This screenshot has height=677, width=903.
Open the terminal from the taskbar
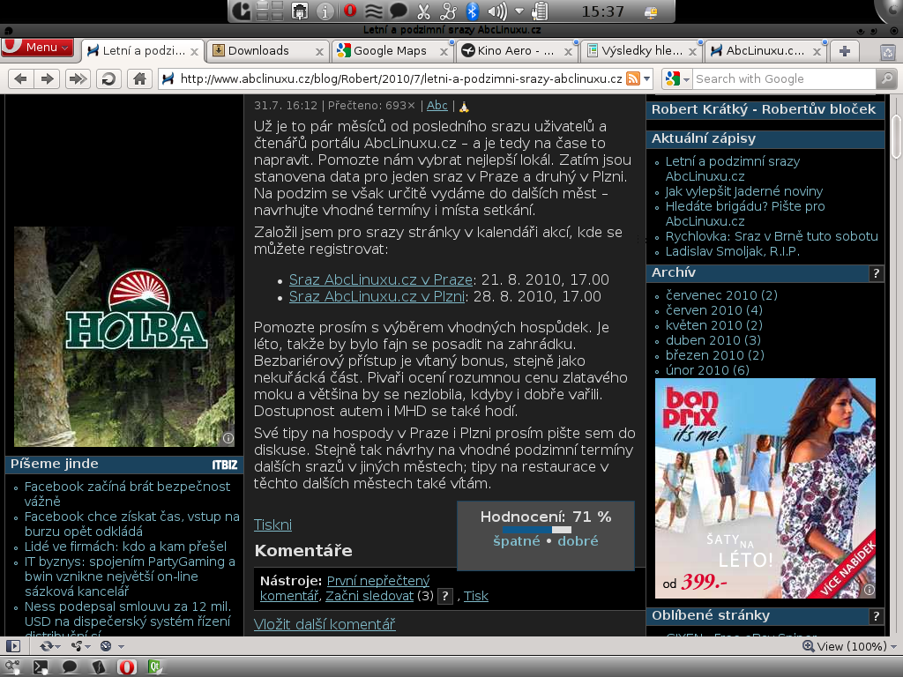(41, 666)
